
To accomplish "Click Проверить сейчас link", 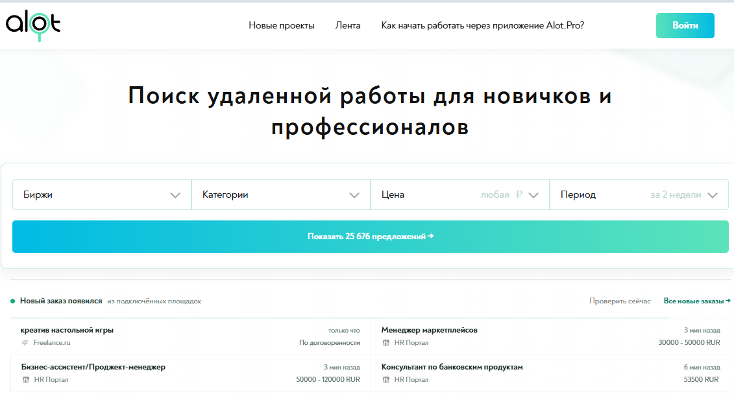I will 620,301.
